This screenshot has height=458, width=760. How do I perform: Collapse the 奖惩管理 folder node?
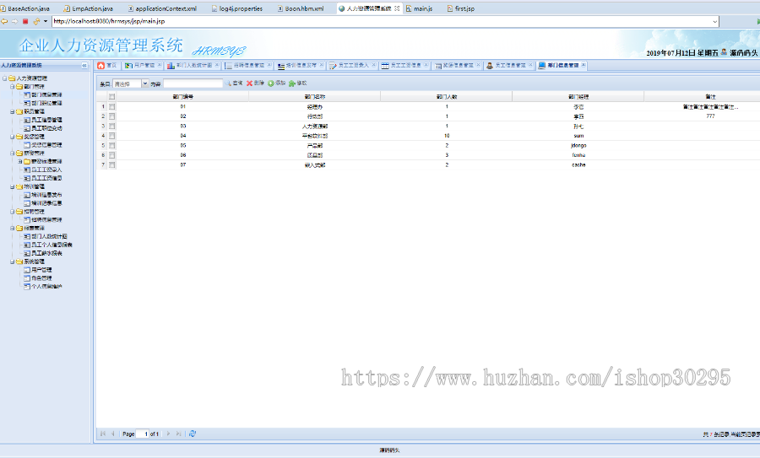coord(12,137)
